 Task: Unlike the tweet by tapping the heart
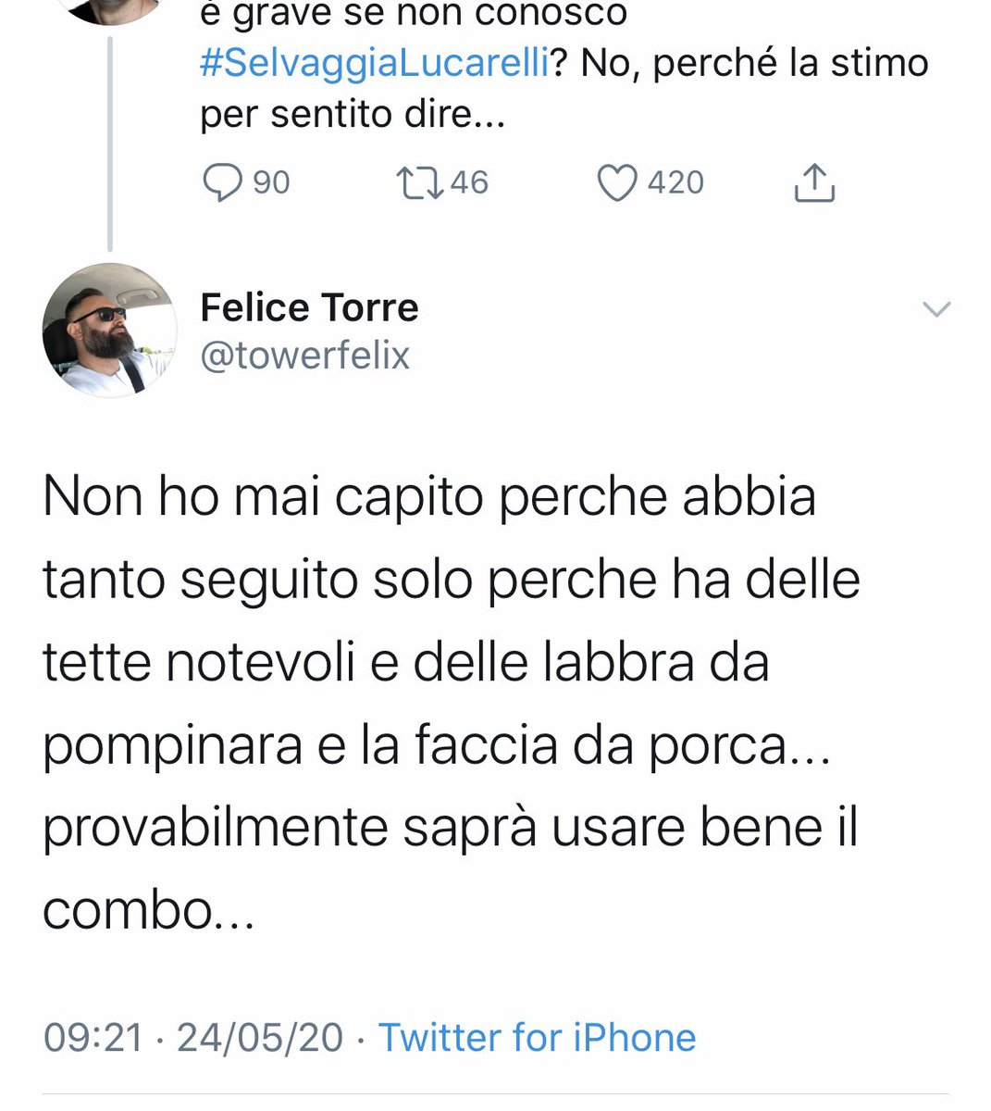[x=618, y=182]
